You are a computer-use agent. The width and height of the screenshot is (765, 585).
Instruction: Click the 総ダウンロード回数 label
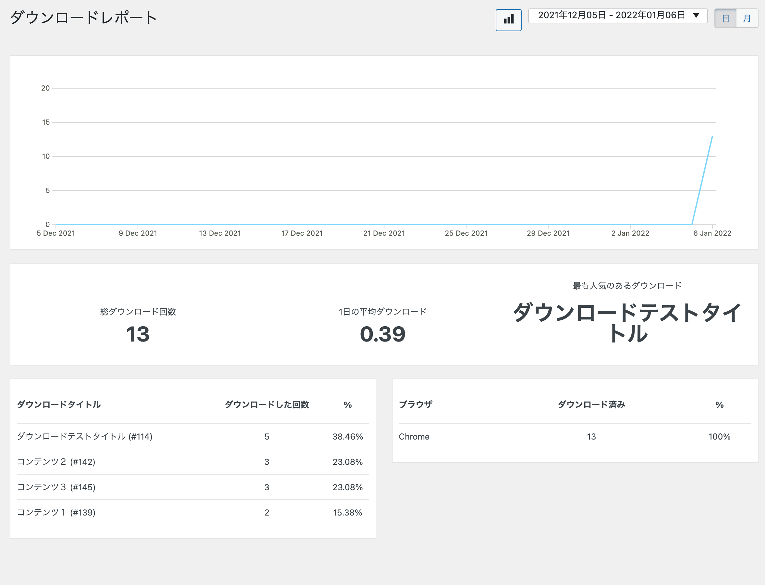pos(138,312)
